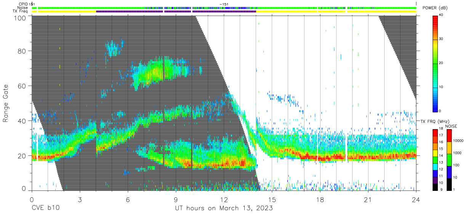Image resolution: width=468 pixels, height=216 pixels.
Task: Click the '10000' label on NOISE colorbar
Action: (458, 141)
